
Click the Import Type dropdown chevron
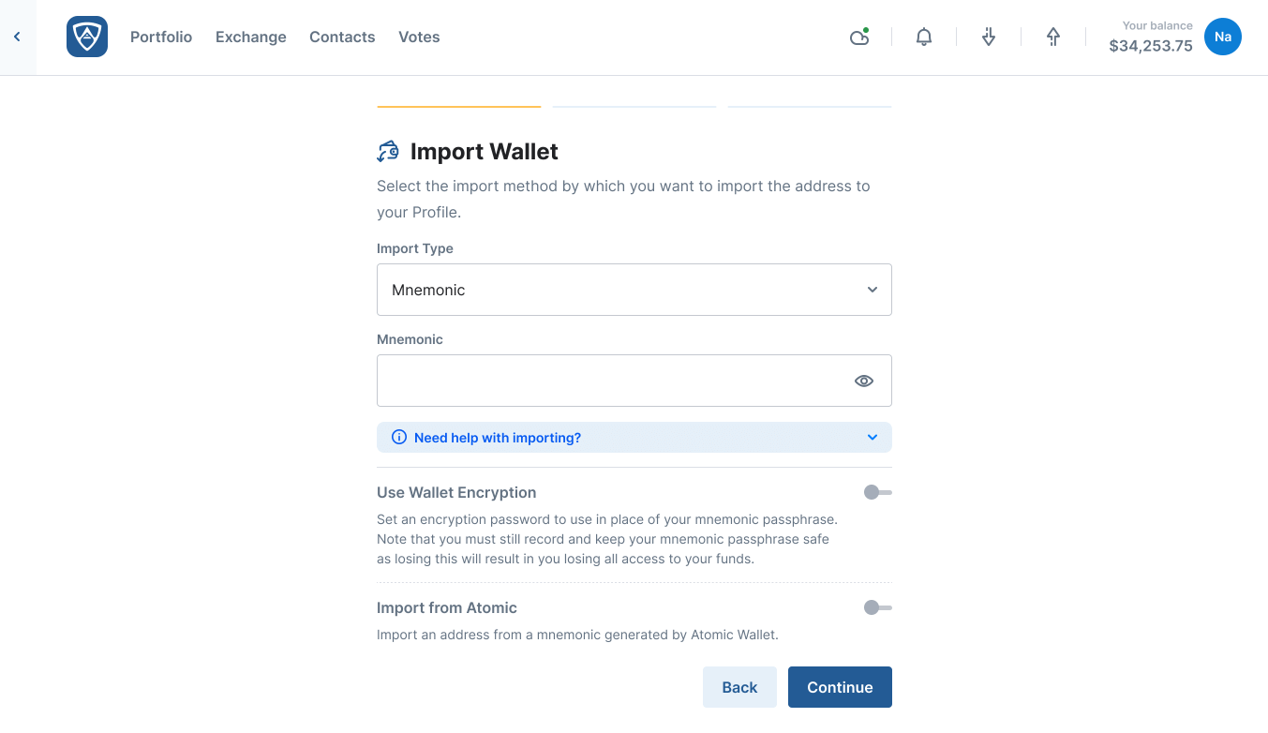tap(873, 290)
